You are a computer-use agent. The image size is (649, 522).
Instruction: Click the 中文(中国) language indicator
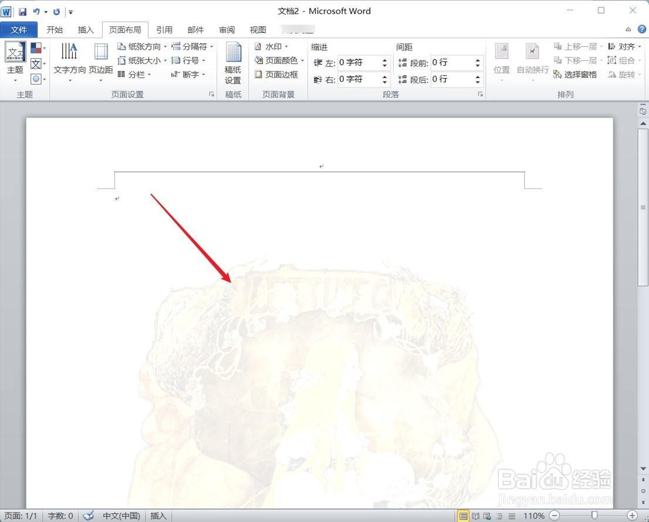point(121,516)
